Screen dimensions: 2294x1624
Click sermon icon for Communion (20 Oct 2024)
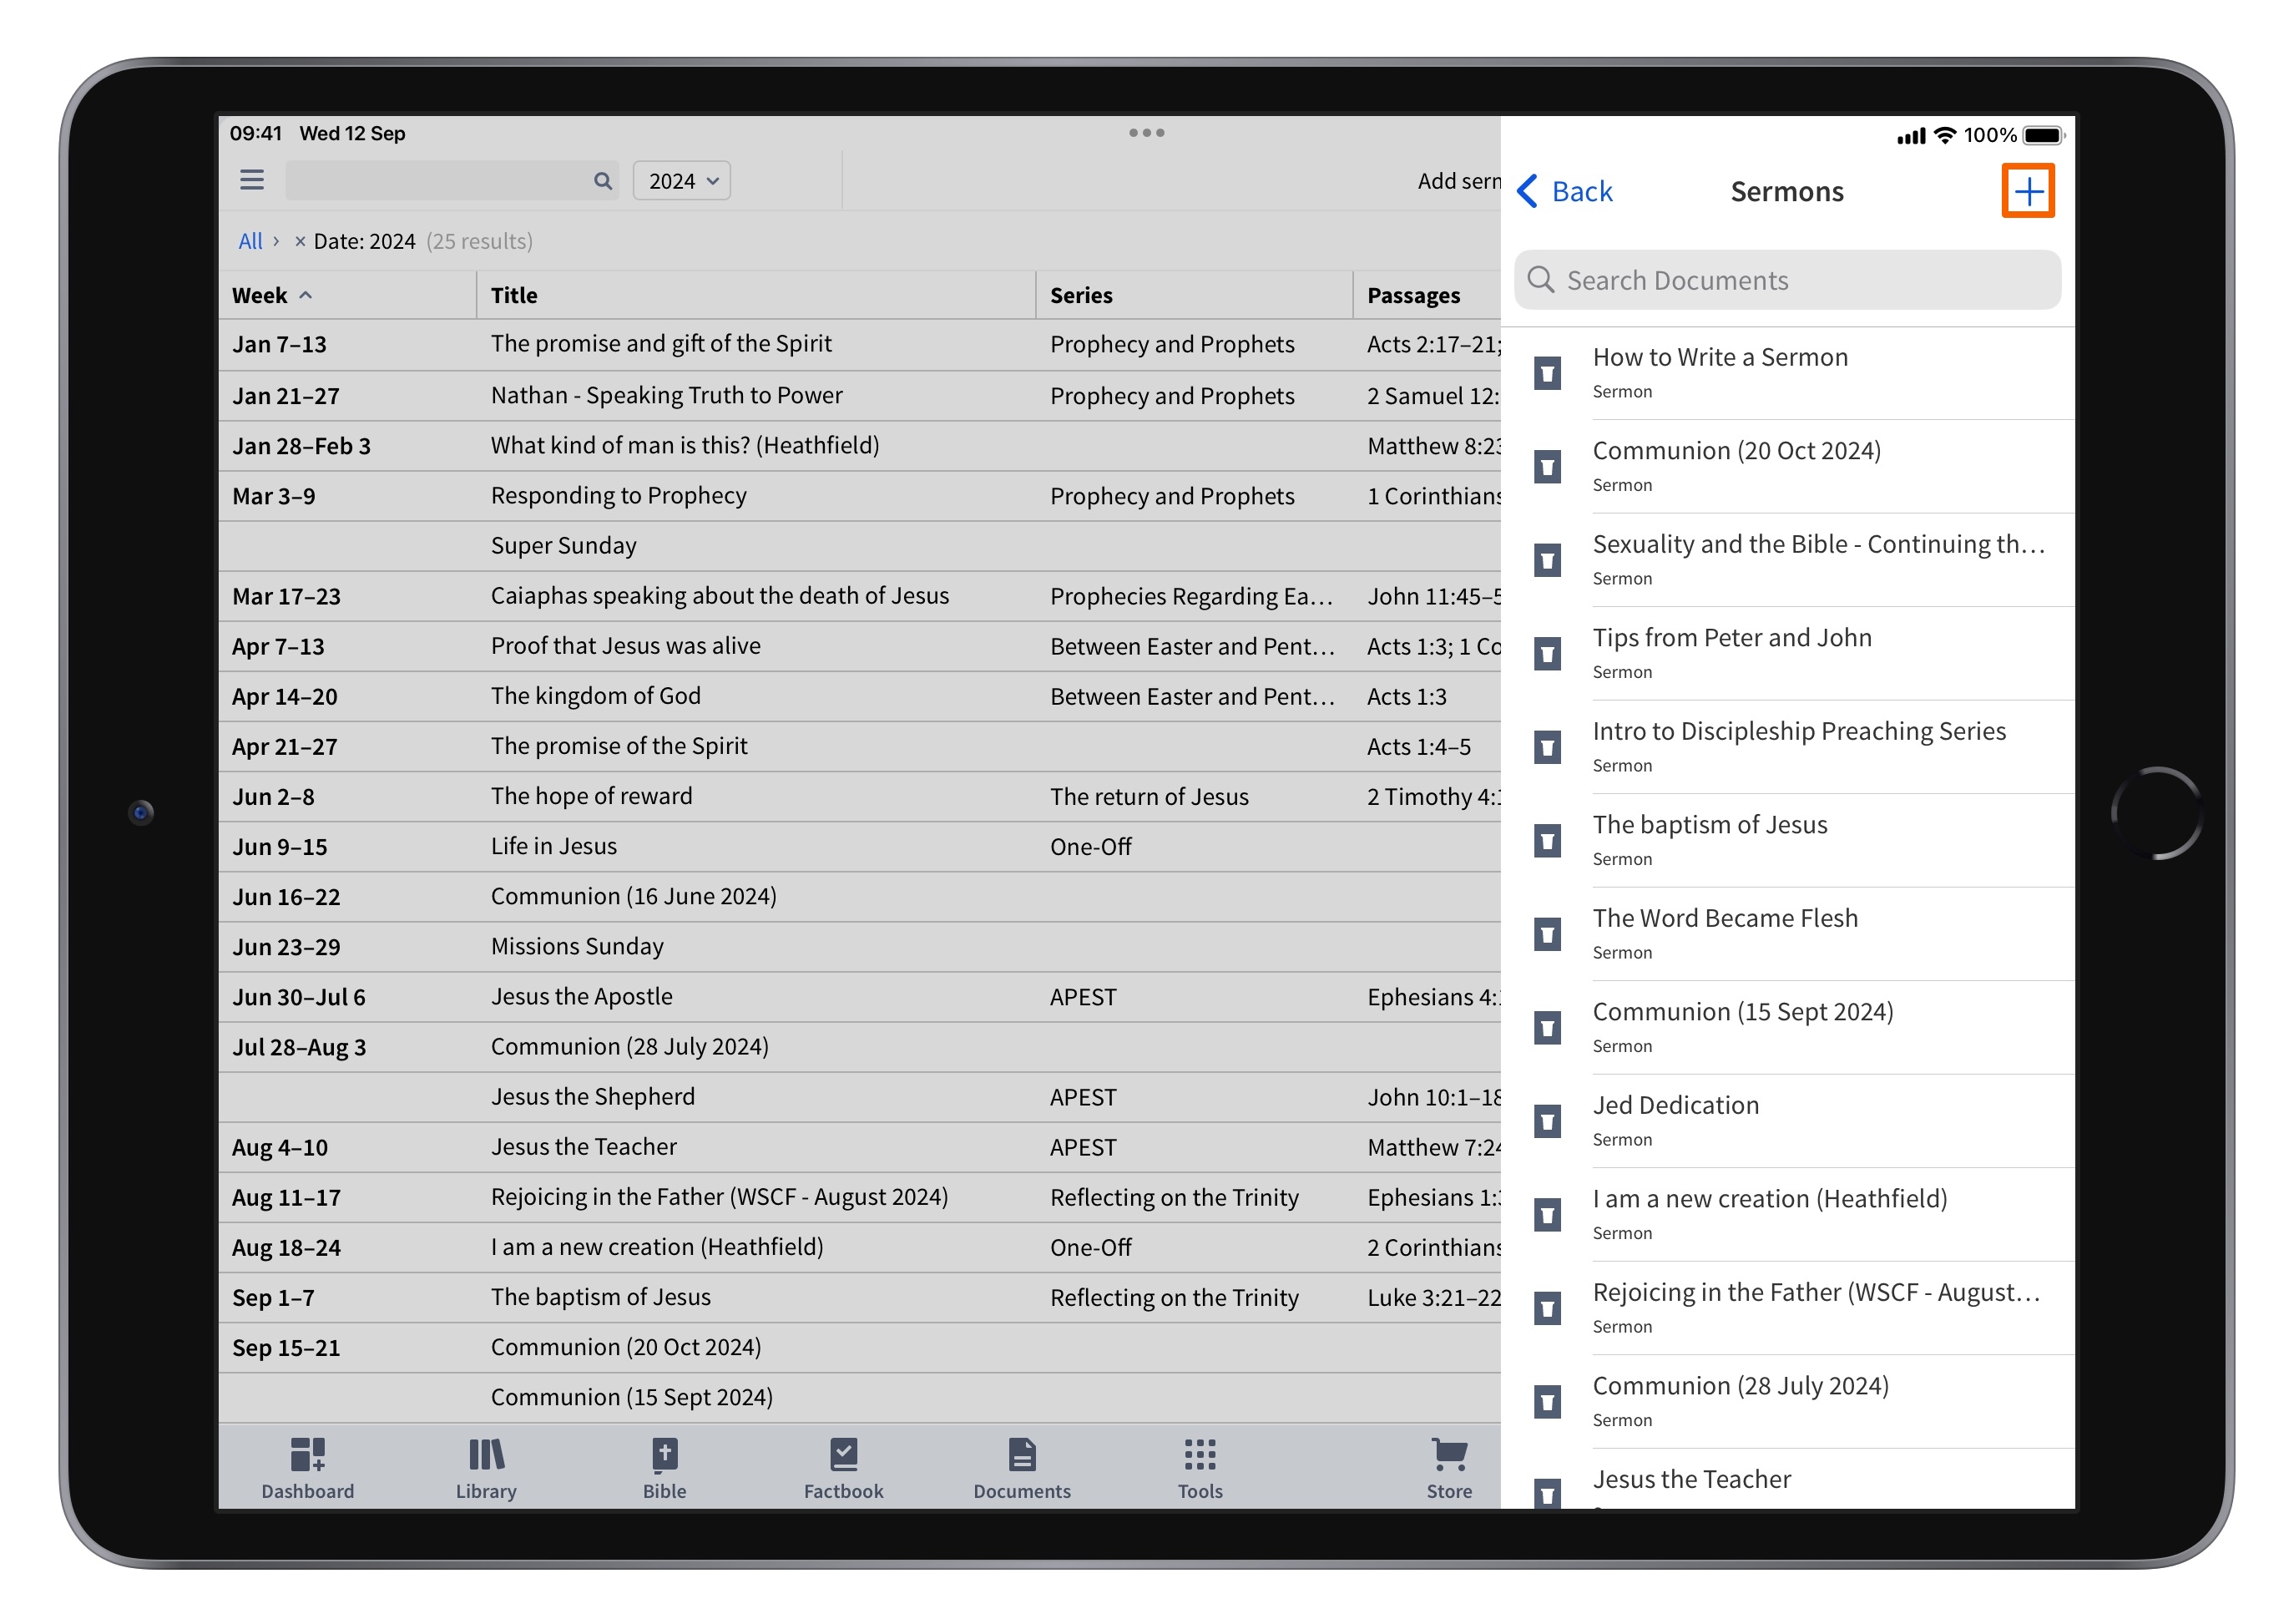pos(1548,467)
